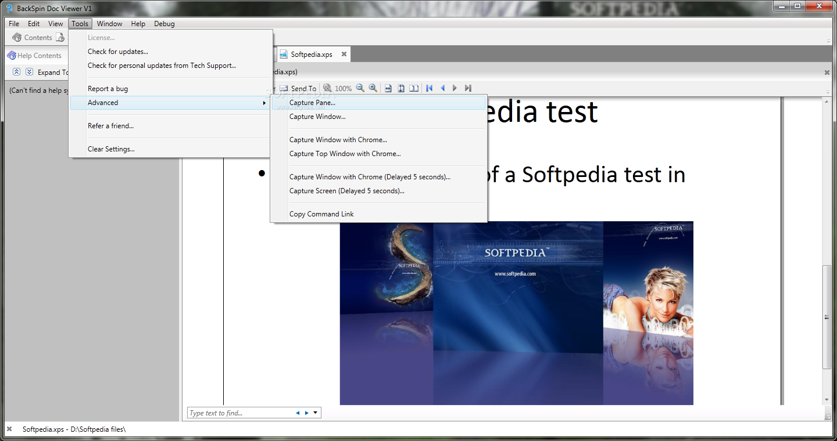Open the Edit menu
The width and height of the screenshot is (837, 441).
pos(34,24)
